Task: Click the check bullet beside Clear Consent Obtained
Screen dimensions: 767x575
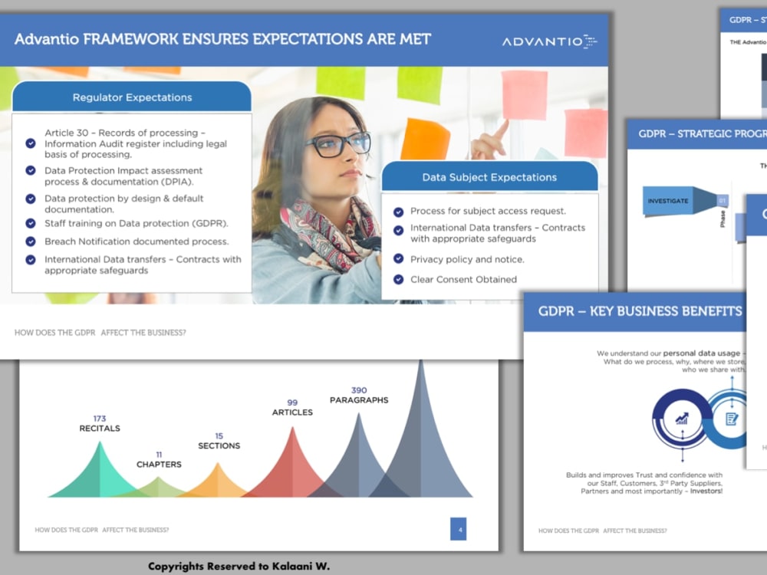Action: pyautogui.click(x=399, y=279)
